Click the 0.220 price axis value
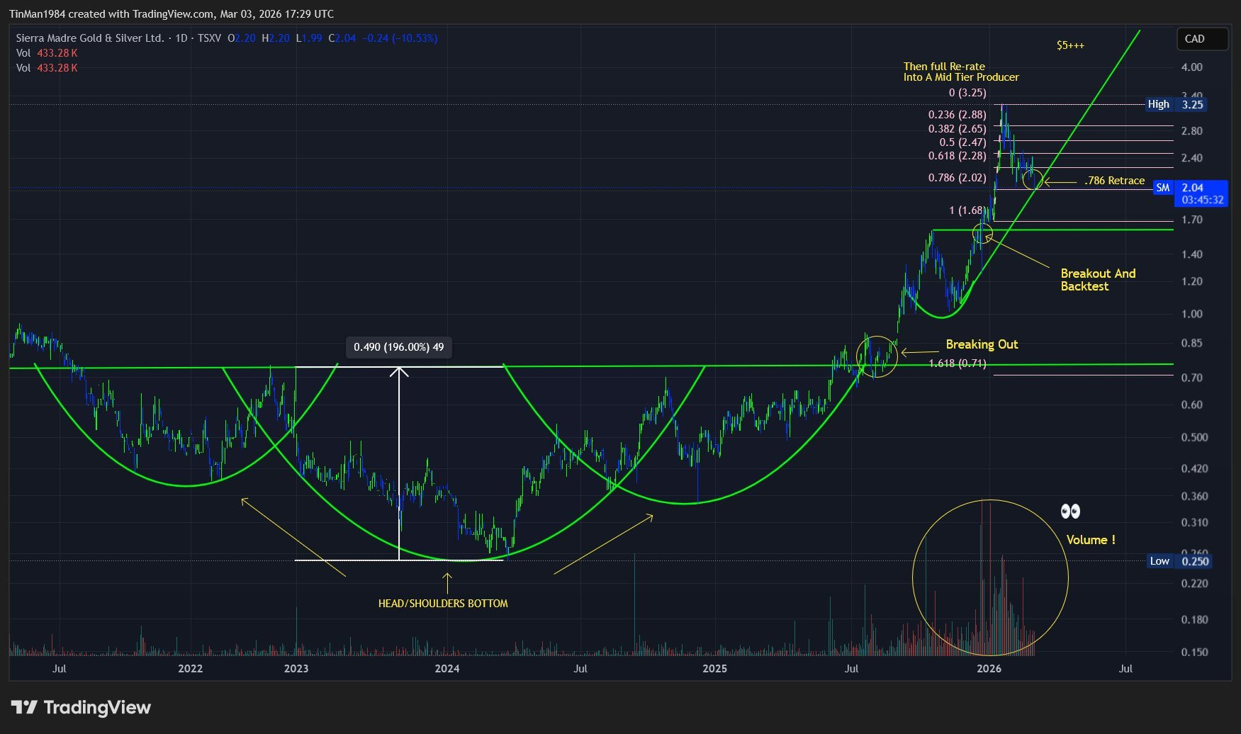The height and width of the screenshot is (734, 1241). (1194, 584)
